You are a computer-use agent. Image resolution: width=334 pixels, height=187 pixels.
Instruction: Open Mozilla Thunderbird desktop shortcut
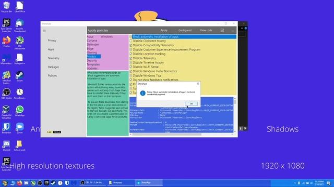[20, 25]
